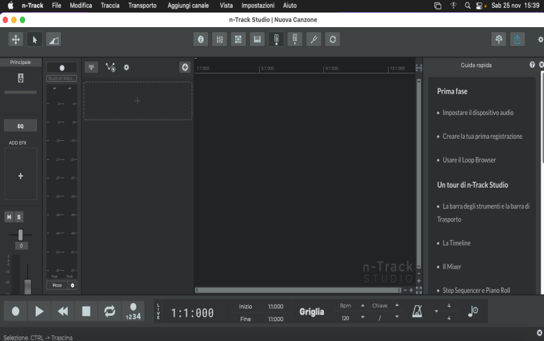This screenshot has width=544, height=341.
Task: Raise Chiave with up arrow
Action: click(397, 305)
